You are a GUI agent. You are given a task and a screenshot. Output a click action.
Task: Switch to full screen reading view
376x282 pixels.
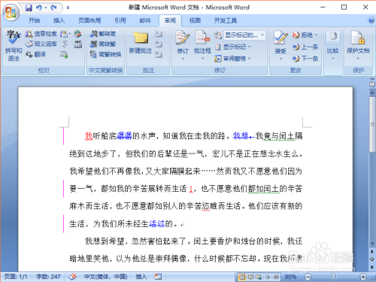(250, 277)
